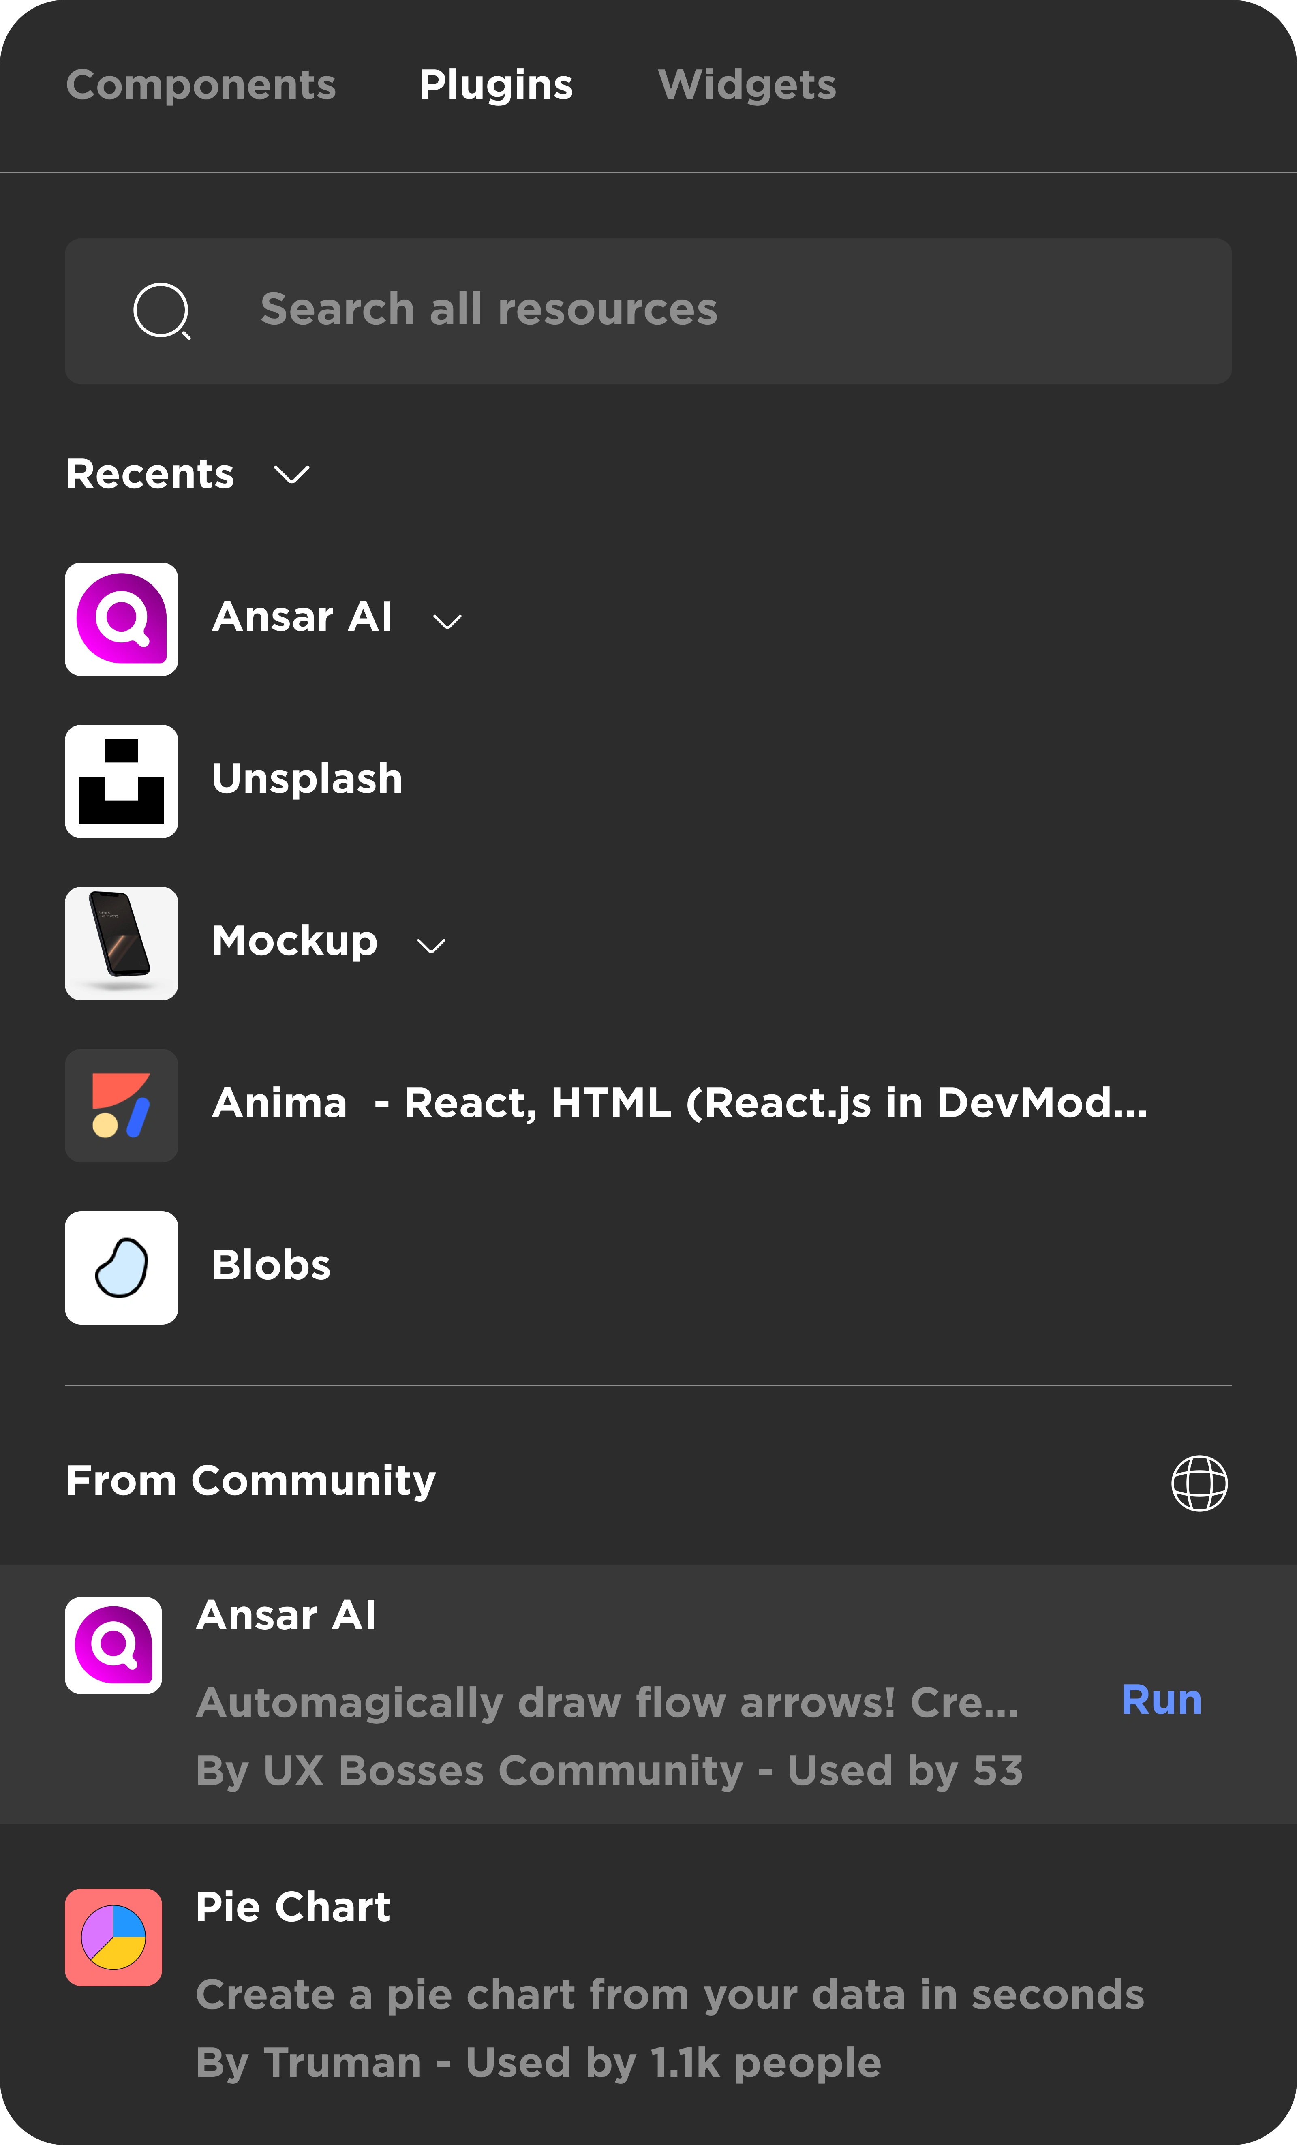
Task: Select the Unsplash entry label
Action: [307, 778]
